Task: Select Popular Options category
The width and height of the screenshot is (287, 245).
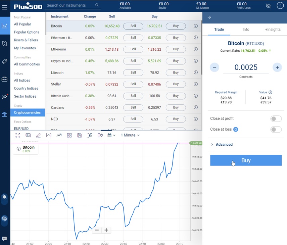Action: coord(27,32)
